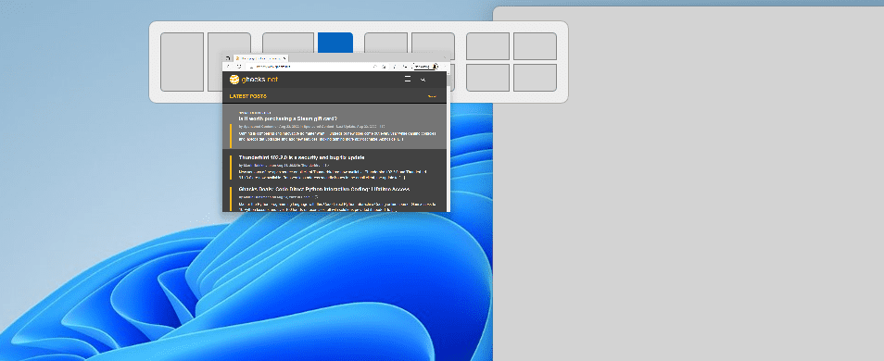This screenshot has width=884, height=361.
Task: Reload the page in the browser
Action: [239, 67]
